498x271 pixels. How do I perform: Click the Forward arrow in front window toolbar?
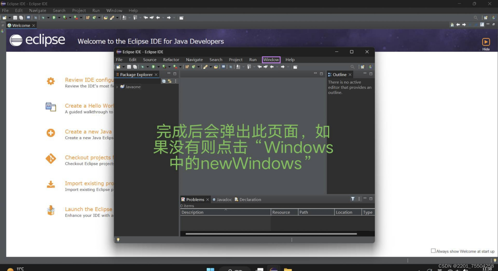pyautogui.click(x=282, y=67)
